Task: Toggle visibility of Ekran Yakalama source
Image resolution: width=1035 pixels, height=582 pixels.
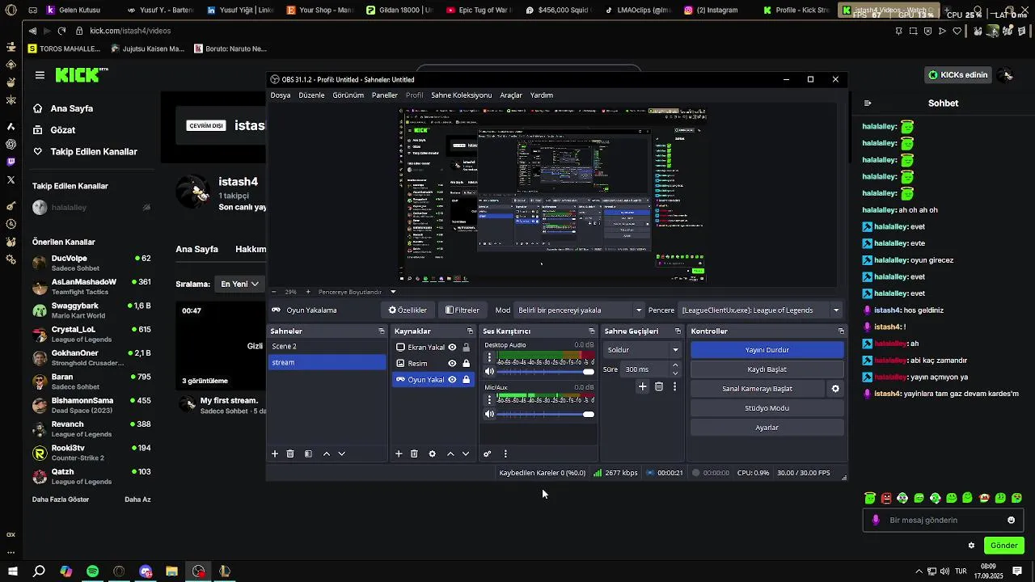Action: pos(452,348)
